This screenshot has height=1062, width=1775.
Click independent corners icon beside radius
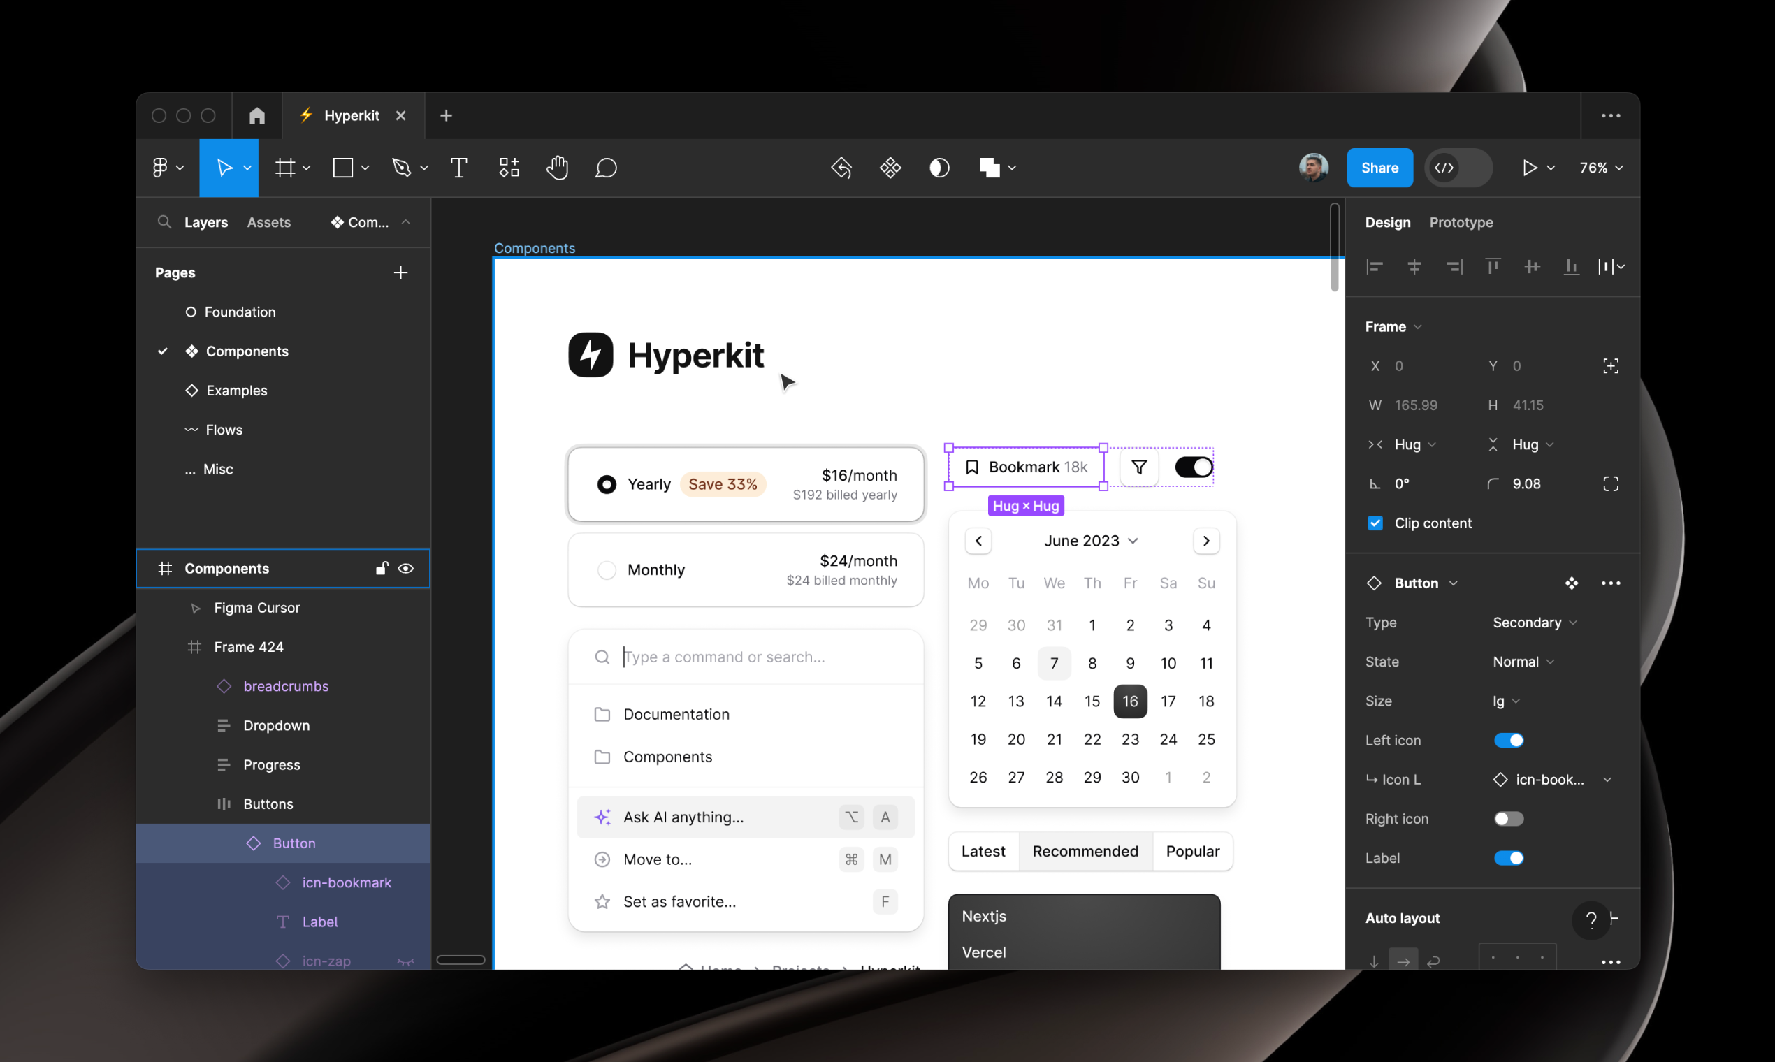1610,483
